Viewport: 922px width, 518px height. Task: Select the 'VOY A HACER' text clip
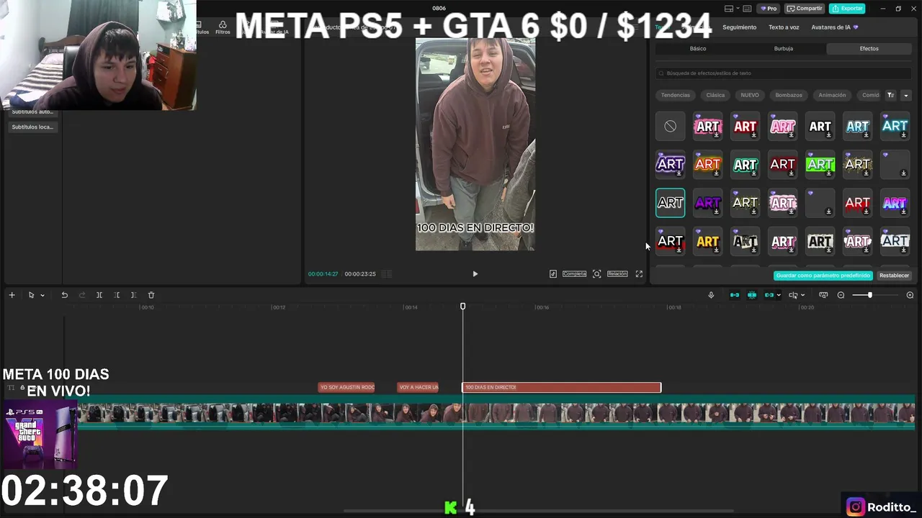(x=419, y=388)
